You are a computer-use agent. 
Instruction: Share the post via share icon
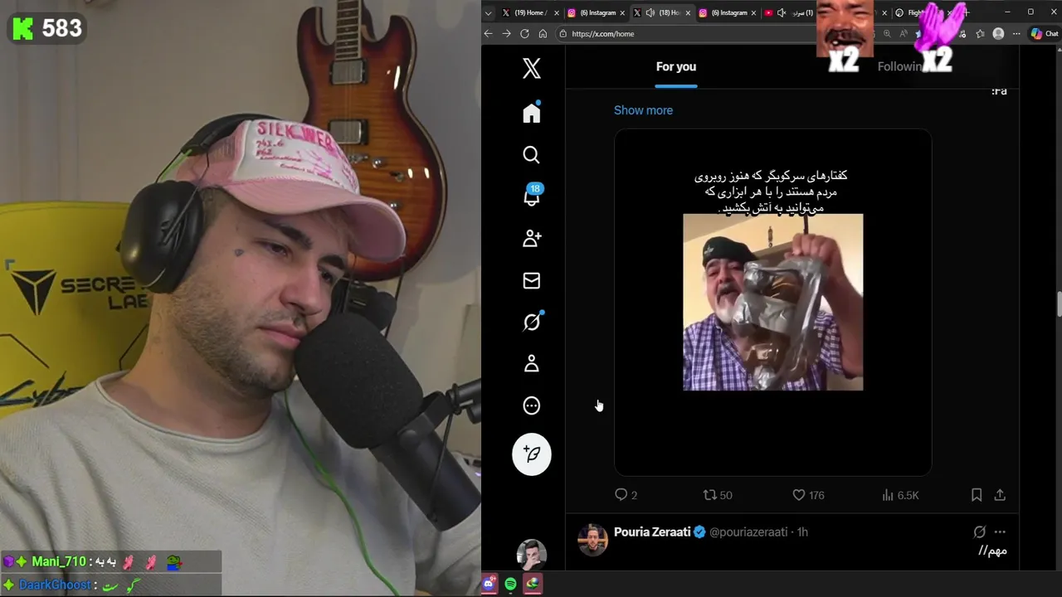pyautogui.click(x=1000, y=495)
